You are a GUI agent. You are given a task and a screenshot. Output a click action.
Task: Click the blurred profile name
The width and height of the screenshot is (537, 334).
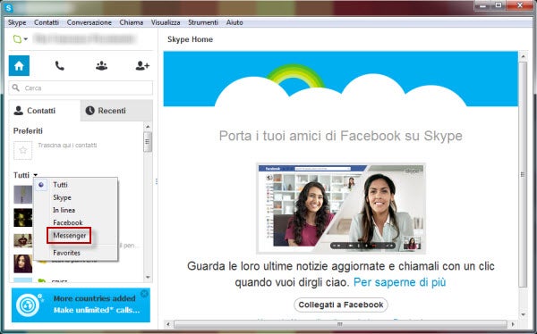84,38
